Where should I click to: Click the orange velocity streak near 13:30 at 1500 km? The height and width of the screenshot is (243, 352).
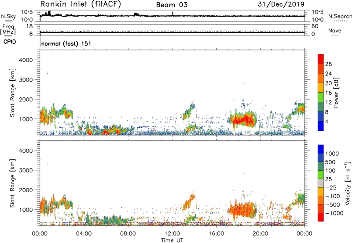point(189,201)
